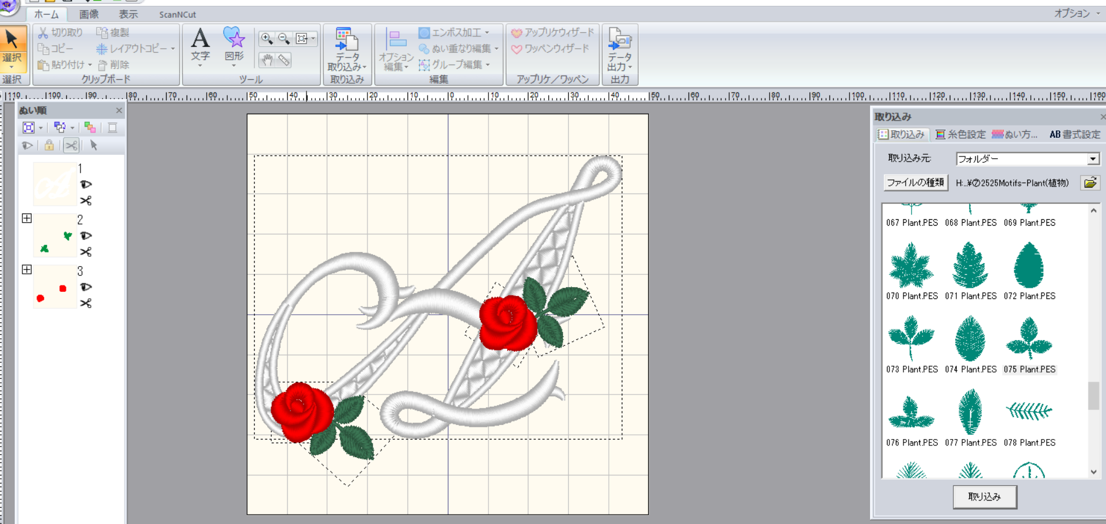1106x524 pixels.
Task: Toggle eye visibility for sewing order item 2
Action: [x=86, y=236]
